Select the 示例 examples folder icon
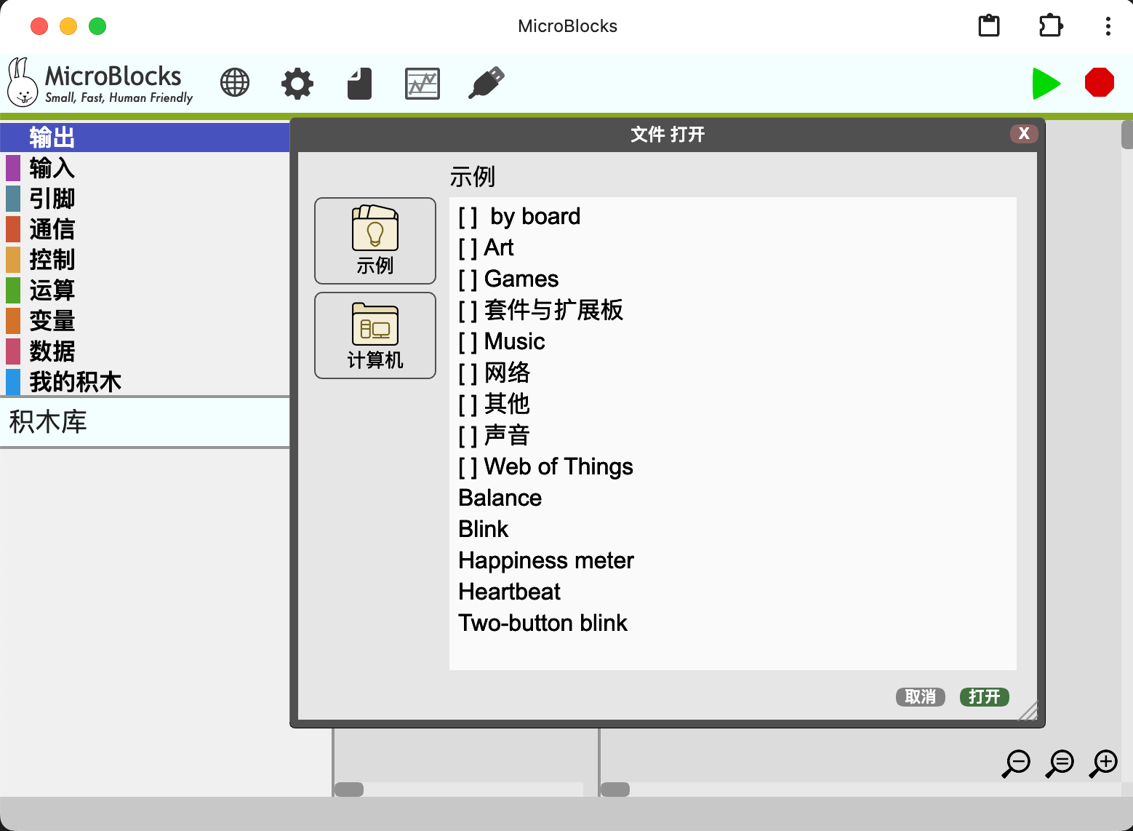 375,241
